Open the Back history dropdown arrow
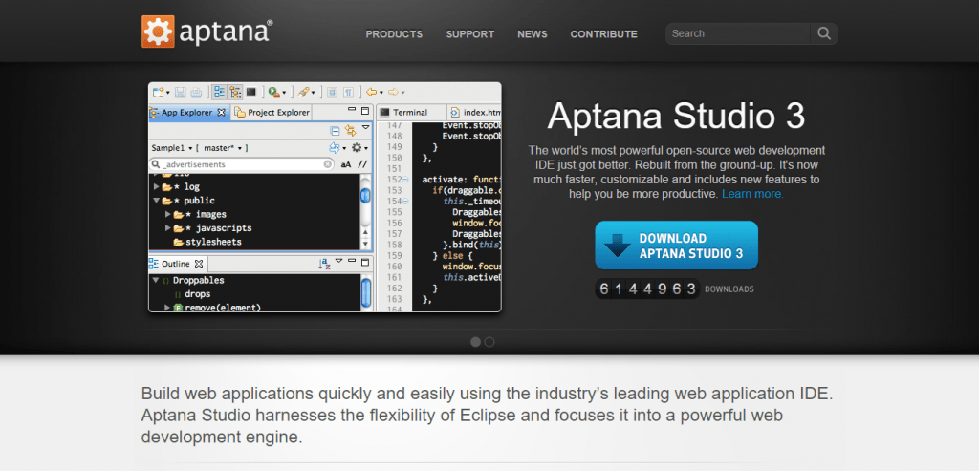 click(x=381, y=93)
